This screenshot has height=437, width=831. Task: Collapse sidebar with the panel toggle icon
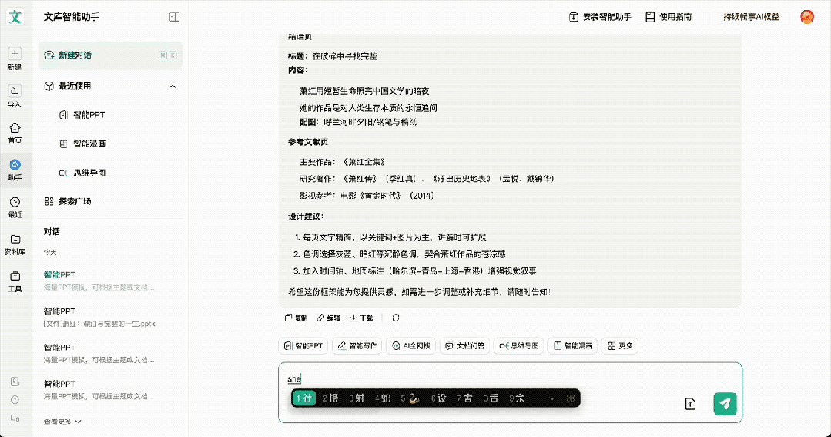pos(174,17)
